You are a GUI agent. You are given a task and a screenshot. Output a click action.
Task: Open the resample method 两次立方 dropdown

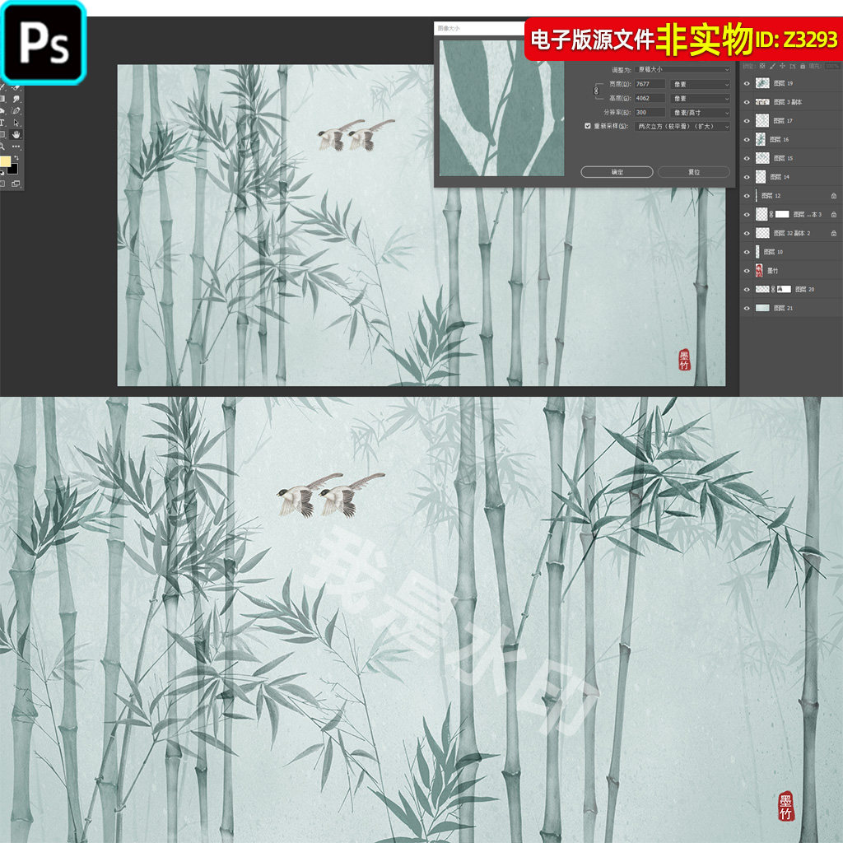click(682, 126)
